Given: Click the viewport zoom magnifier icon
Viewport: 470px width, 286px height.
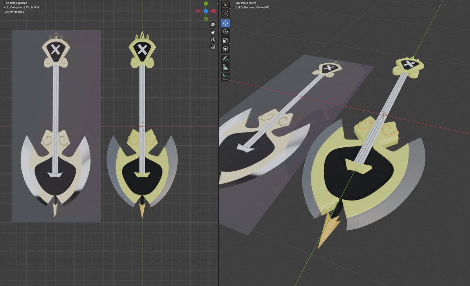Looking at the screenshot, I should point(213,25).
